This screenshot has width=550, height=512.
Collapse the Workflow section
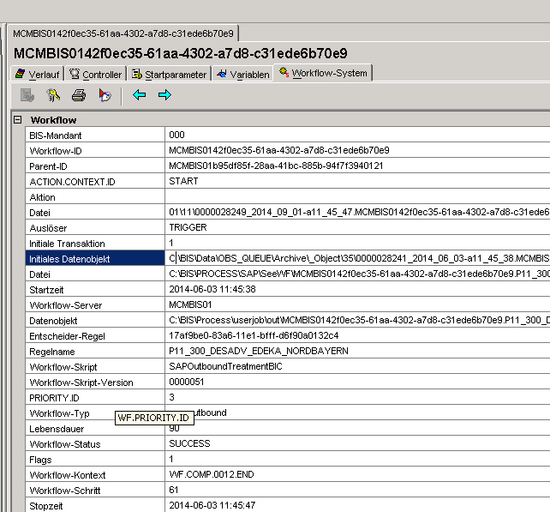[x=17, y=120]
